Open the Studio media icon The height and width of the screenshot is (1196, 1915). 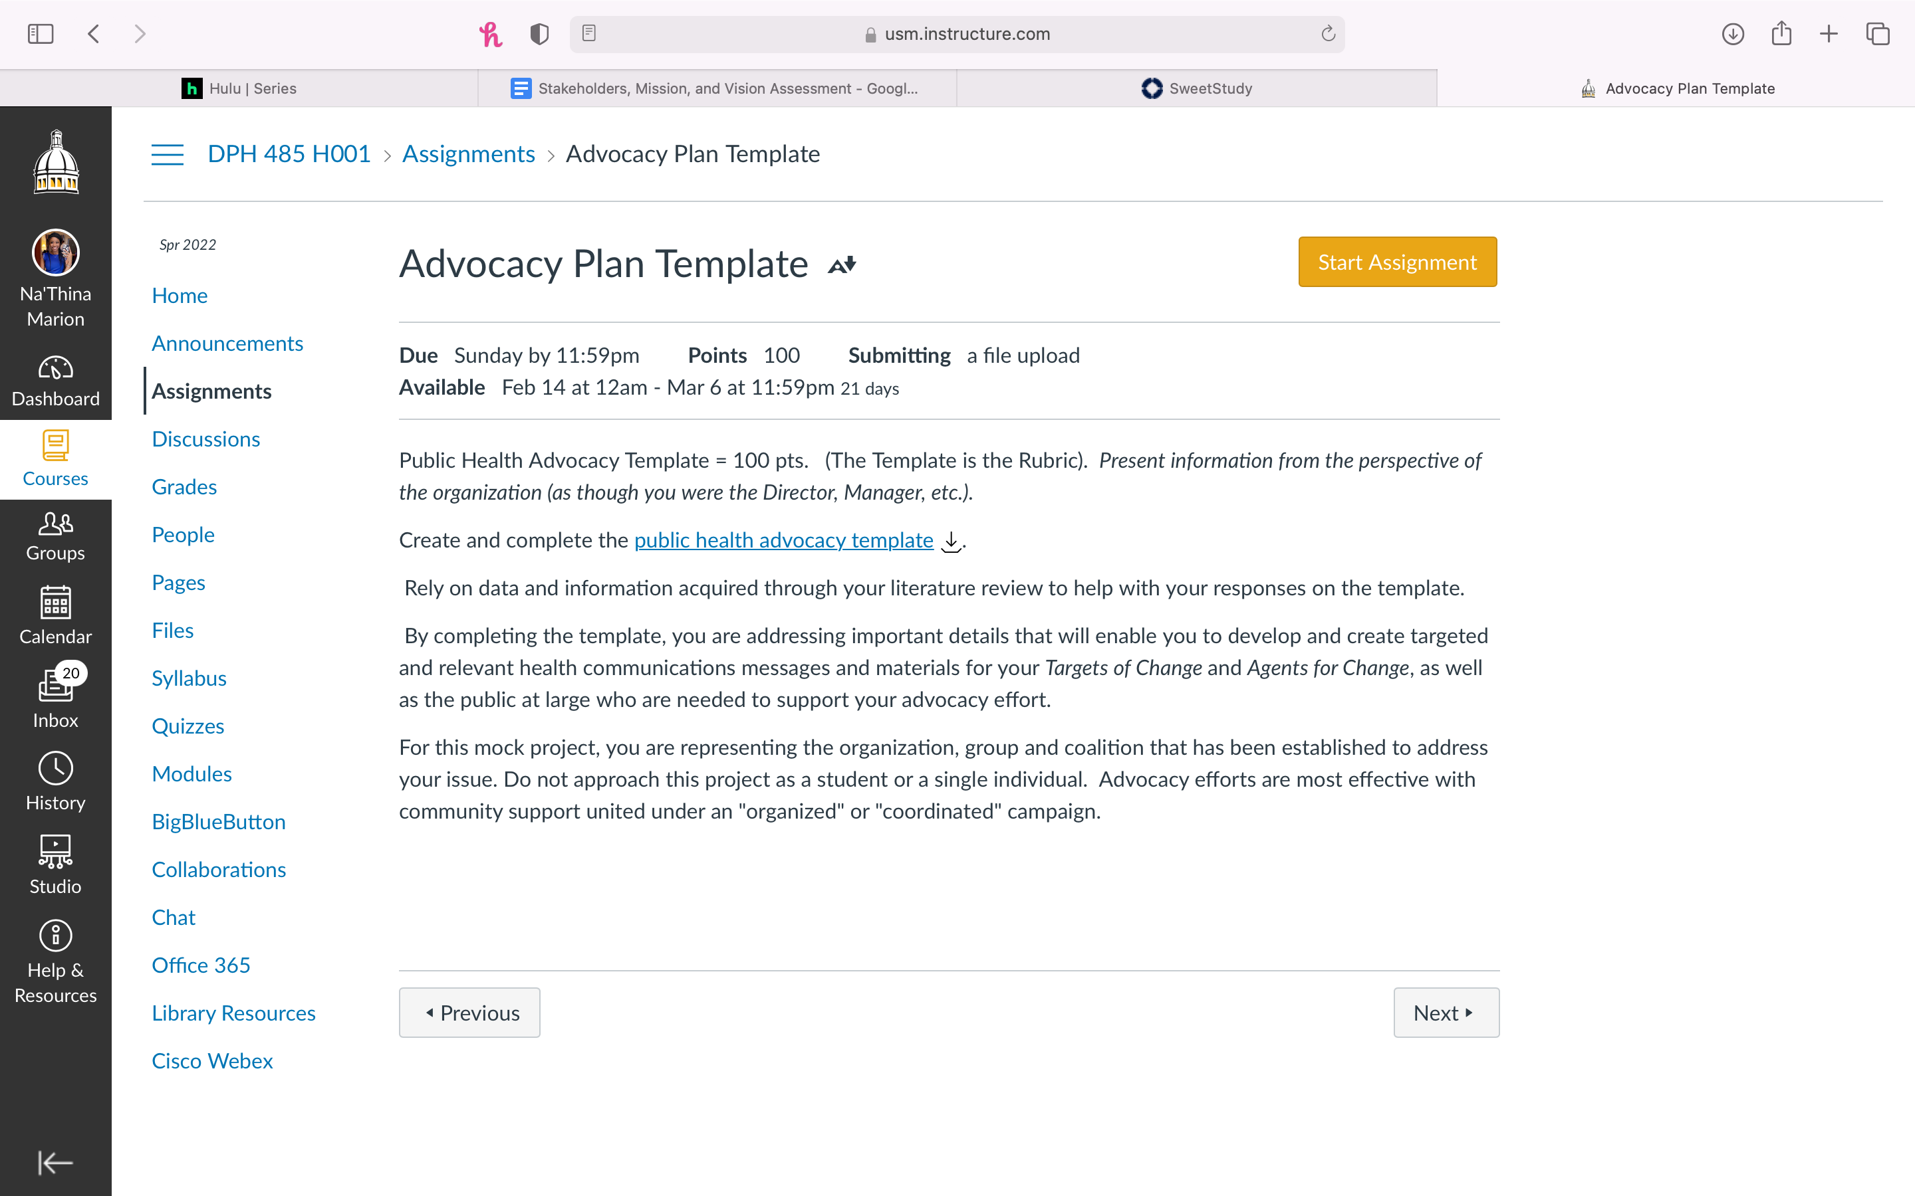tap(55, 865)
